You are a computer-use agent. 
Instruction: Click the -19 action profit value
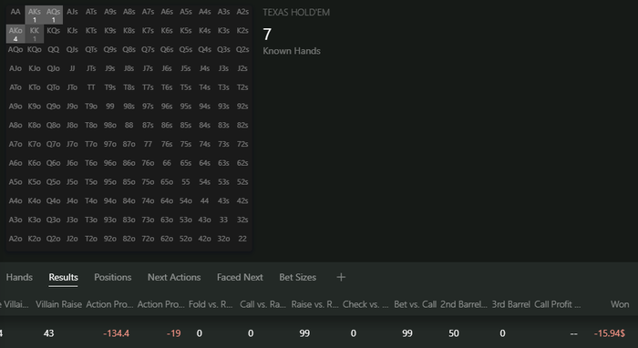tap(174, 333)
